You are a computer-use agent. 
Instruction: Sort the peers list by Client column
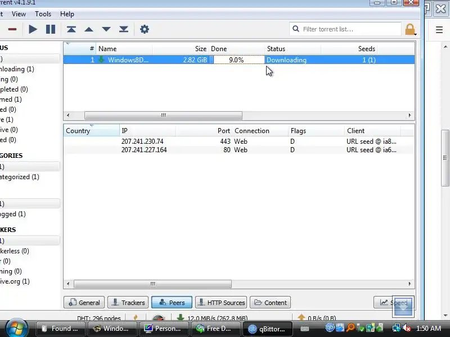pyautogui.click(x=372, y=131)
